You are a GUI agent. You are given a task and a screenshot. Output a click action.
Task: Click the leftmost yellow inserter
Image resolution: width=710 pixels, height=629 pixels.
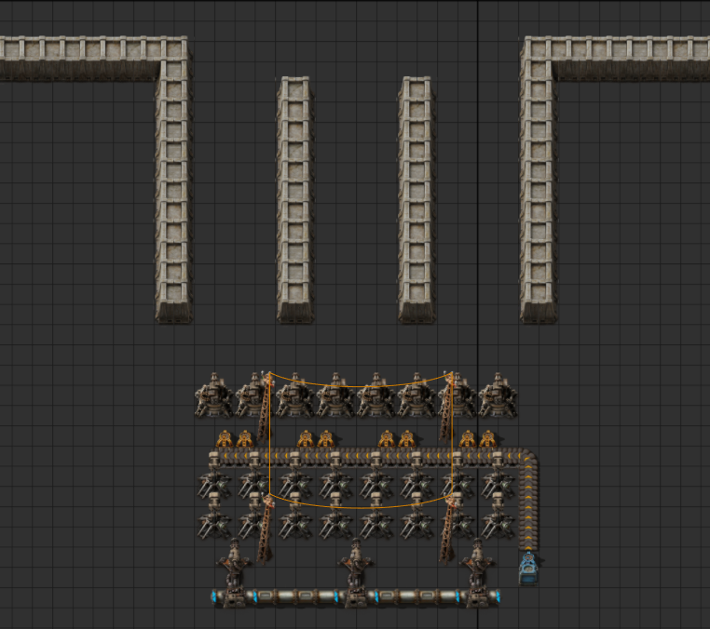tap(225, 438)
